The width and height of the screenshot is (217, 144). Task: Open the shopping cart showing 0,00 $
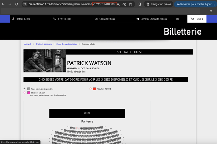(197, 19)
